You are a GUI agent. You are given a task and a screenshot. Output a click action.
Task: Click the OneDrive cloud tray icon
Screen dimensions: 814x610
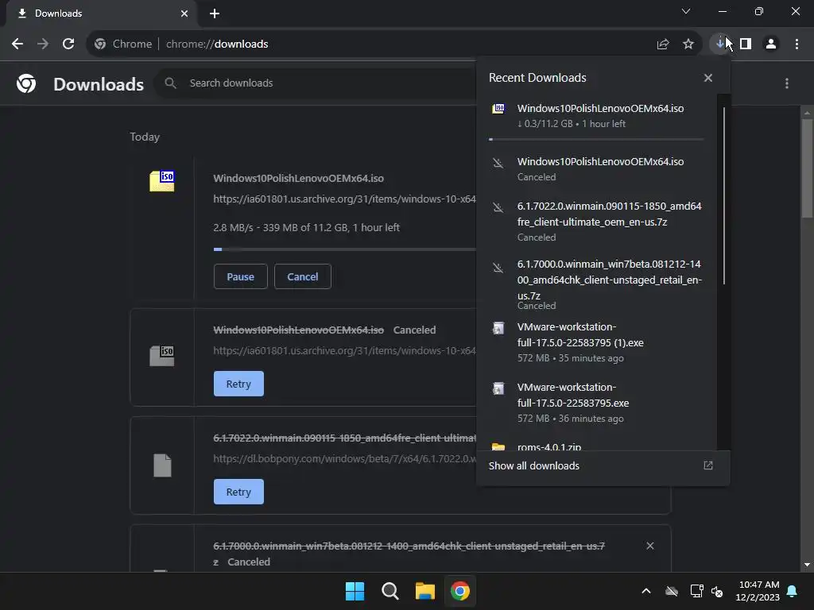click(x=672, y=591)
